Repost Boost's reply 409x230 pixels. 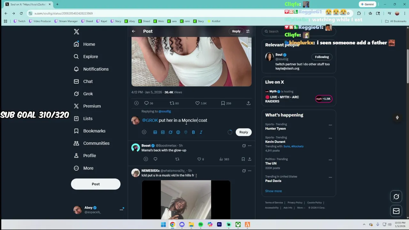(177, 159)
